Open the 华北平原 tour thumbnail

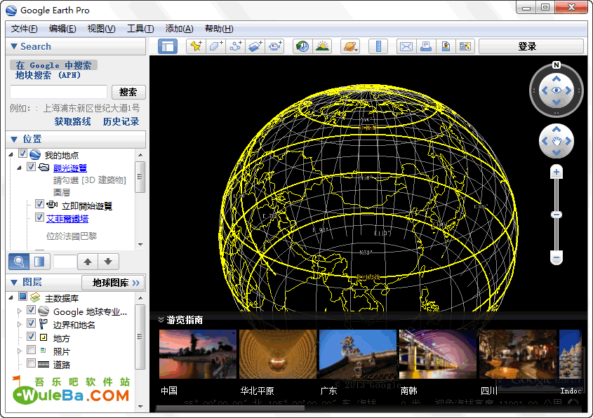(278, 353)
